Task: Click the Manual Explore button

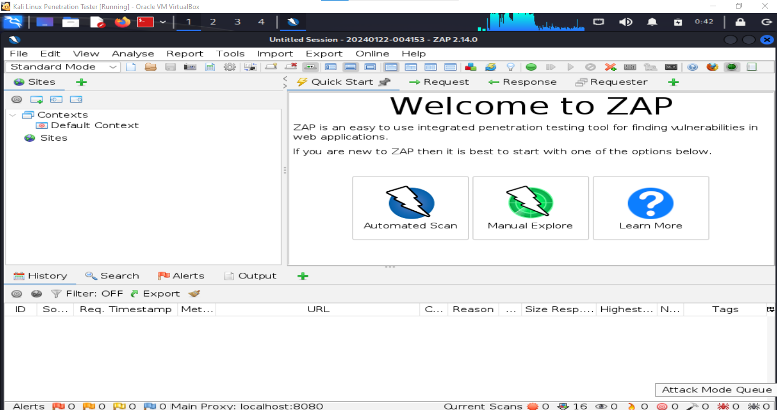Action: tap(531, 208)
